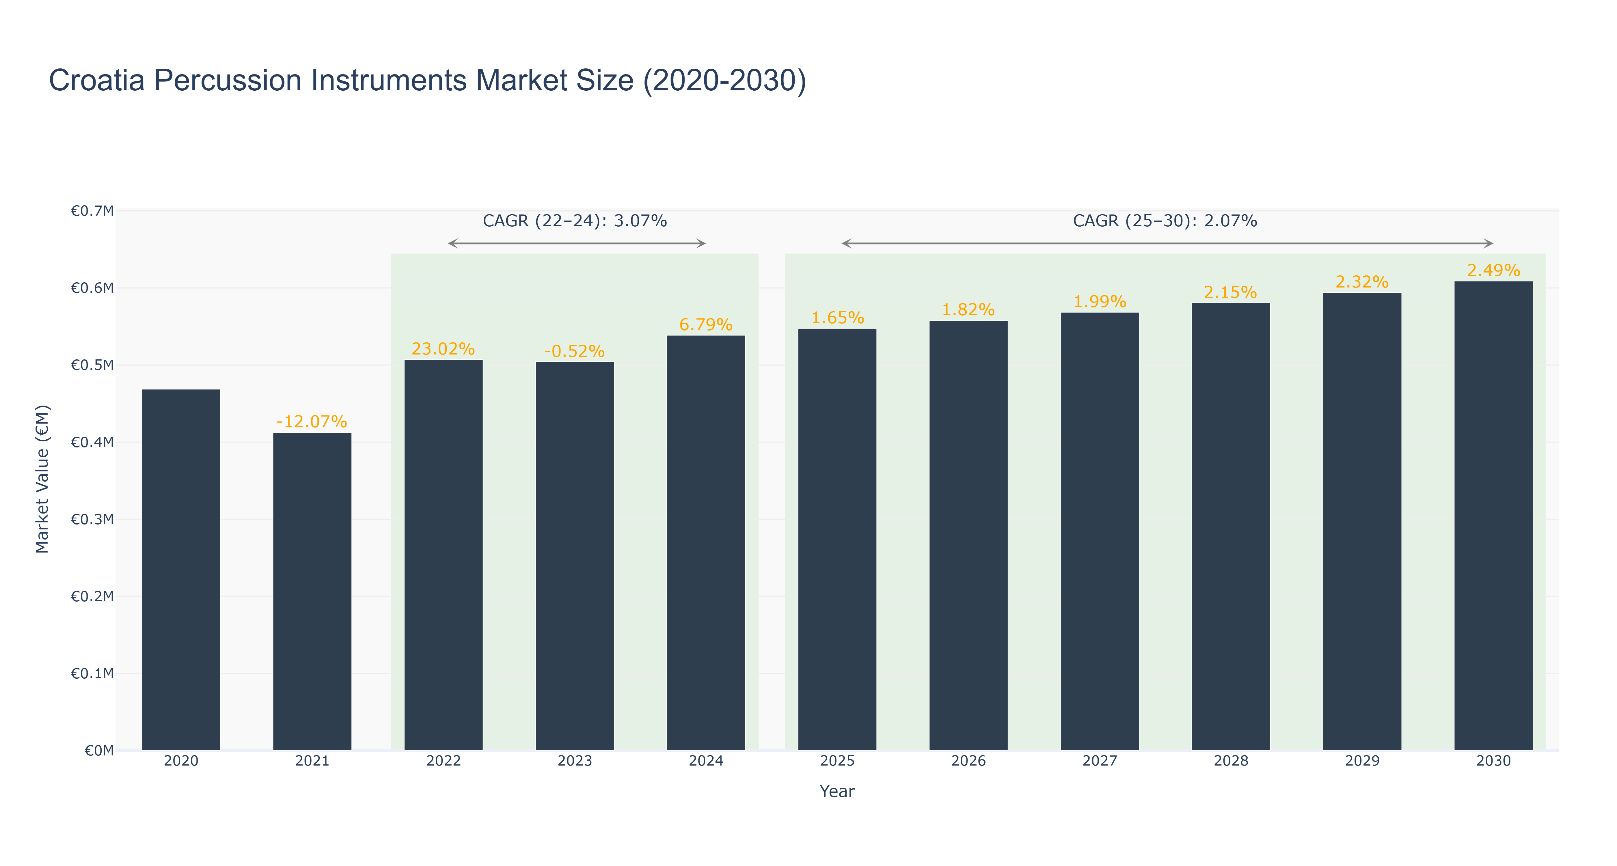1617x866 pixels.
Task: Click the '1.82%' growth label
Action: click(968, 310)
